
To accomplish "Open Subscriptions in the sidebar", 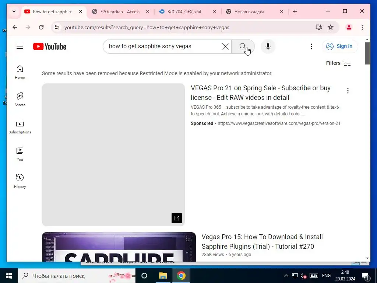I will tap(20, 127).
